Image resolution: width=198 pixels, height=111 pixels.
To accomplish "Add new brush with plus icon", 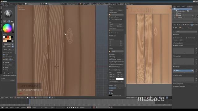I will pos(11,21).
